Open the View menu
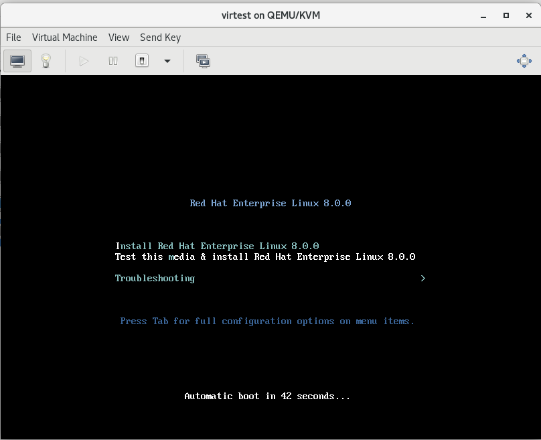The image size is (541, 440). pos(119,38)
